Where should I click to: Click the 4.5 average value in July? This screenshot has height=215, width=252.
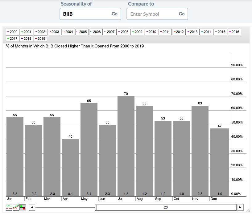126,194
